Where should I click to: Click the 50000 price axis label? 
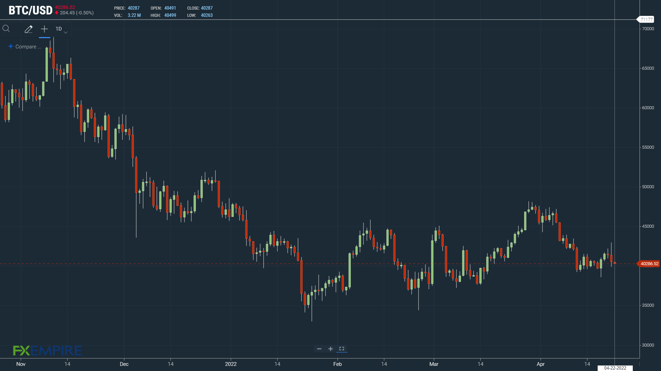coord(648,187)
